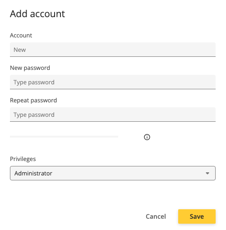
Task: Click the password strength indicator bar
Action: click(x=64, y=137)
